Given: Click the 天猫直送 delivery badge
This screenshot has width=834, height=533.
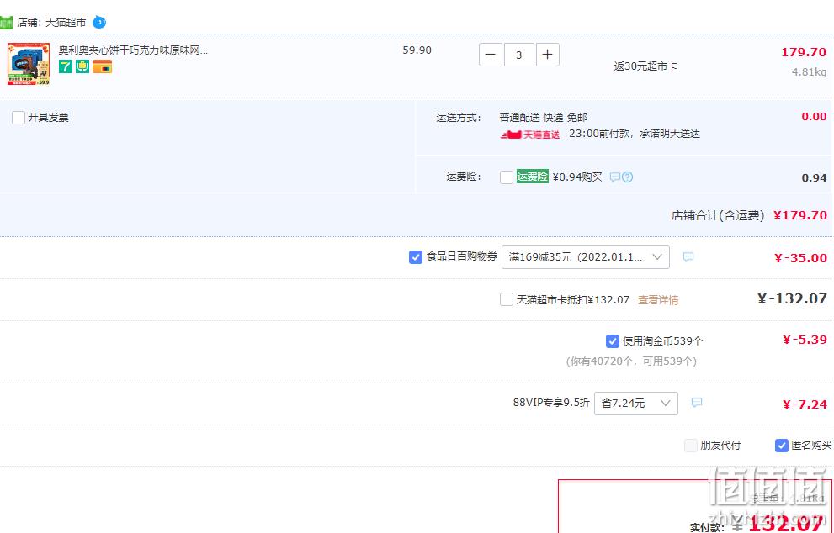Looking at the screenshot, I should click(529, 135).
